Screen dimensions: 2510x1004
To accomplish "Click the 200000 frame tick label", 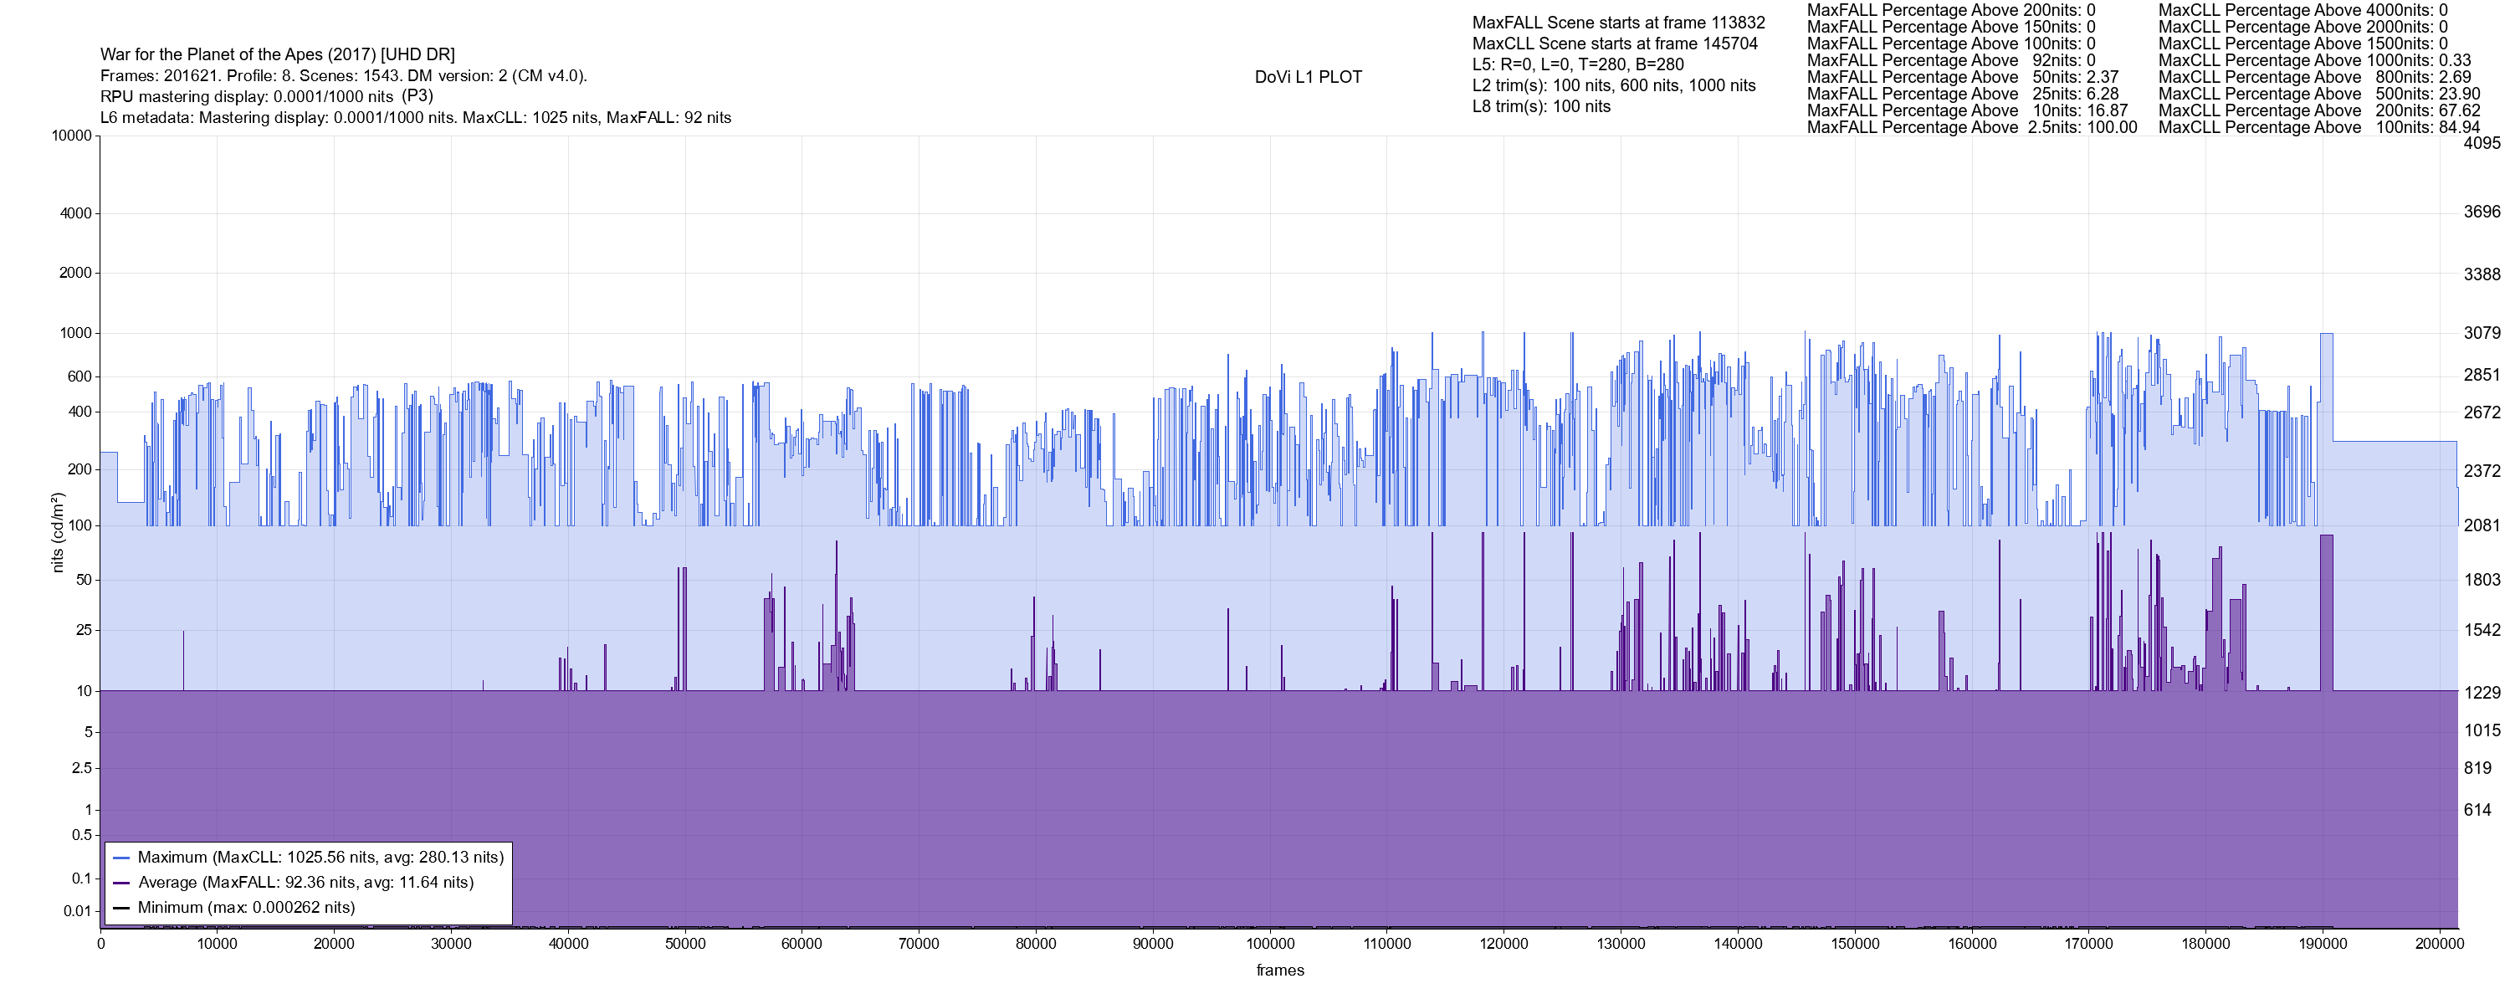I will [2440, 944].
